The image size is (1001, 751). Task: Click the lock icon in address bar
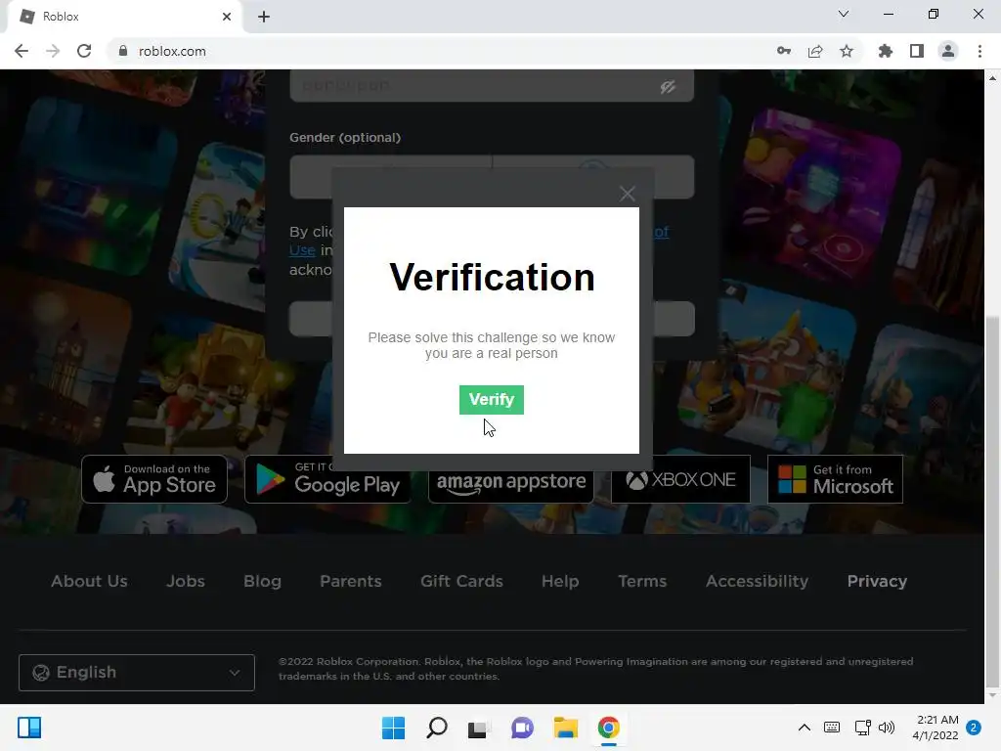pos(122,51)
